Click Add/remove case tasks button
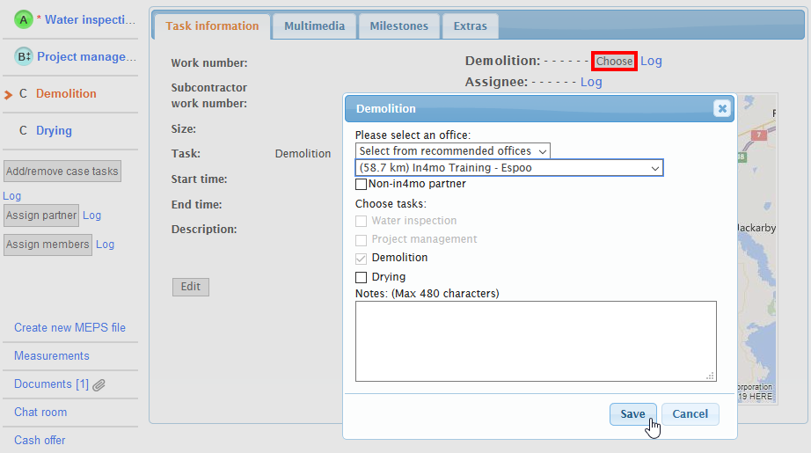811x453 pixels. pyautogui.click(x=62, y=172)
